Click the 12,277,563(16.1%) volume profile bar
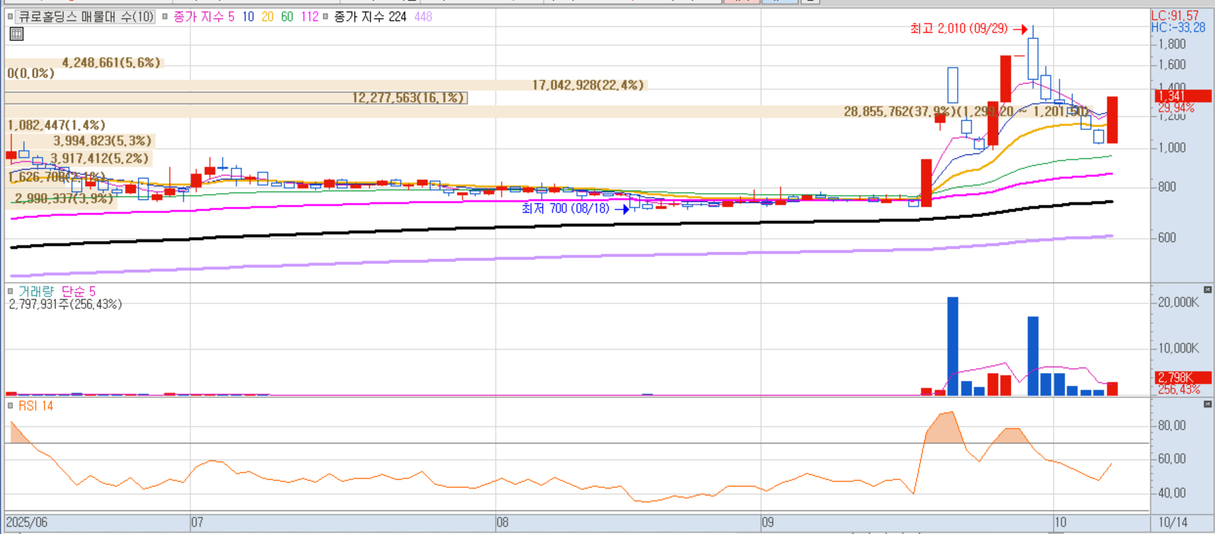The image size is (1215, 534). point(236,98)
